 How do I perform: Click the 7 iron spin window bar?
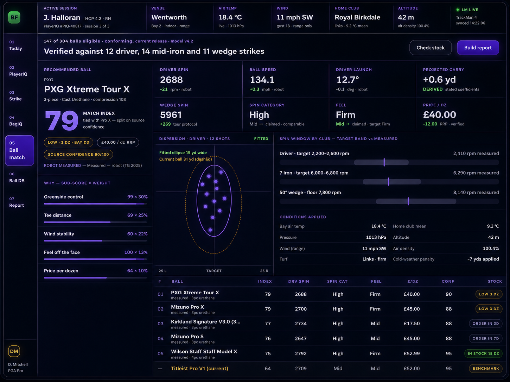[x=389, y=182]
